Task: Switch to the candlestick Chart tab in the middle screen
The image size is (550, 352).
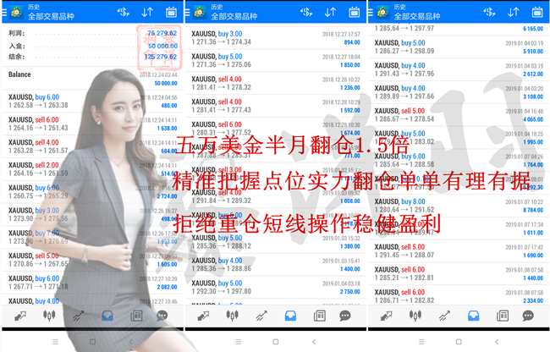Action: 232,316
